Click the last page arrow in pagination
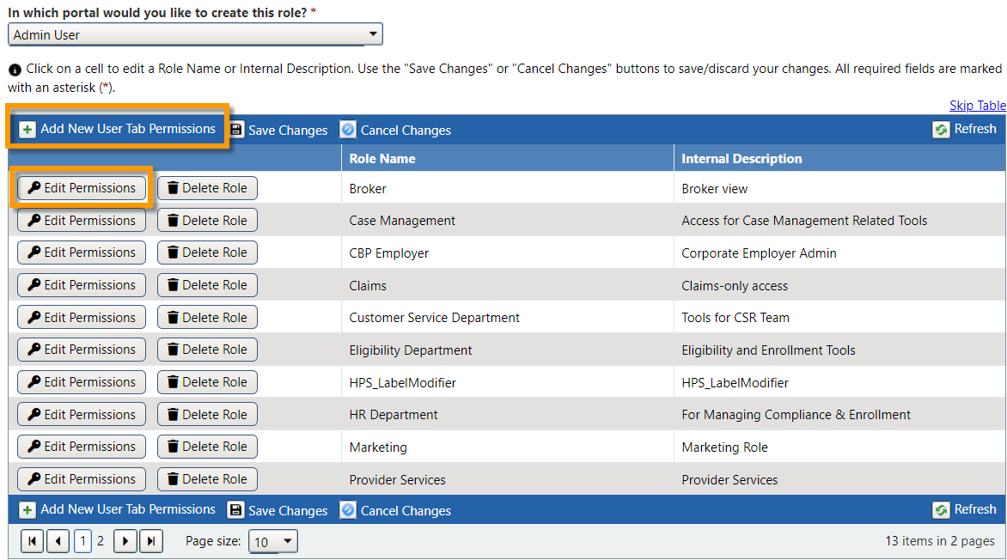This screenshot has height=560, width=1007. point(151,541)
